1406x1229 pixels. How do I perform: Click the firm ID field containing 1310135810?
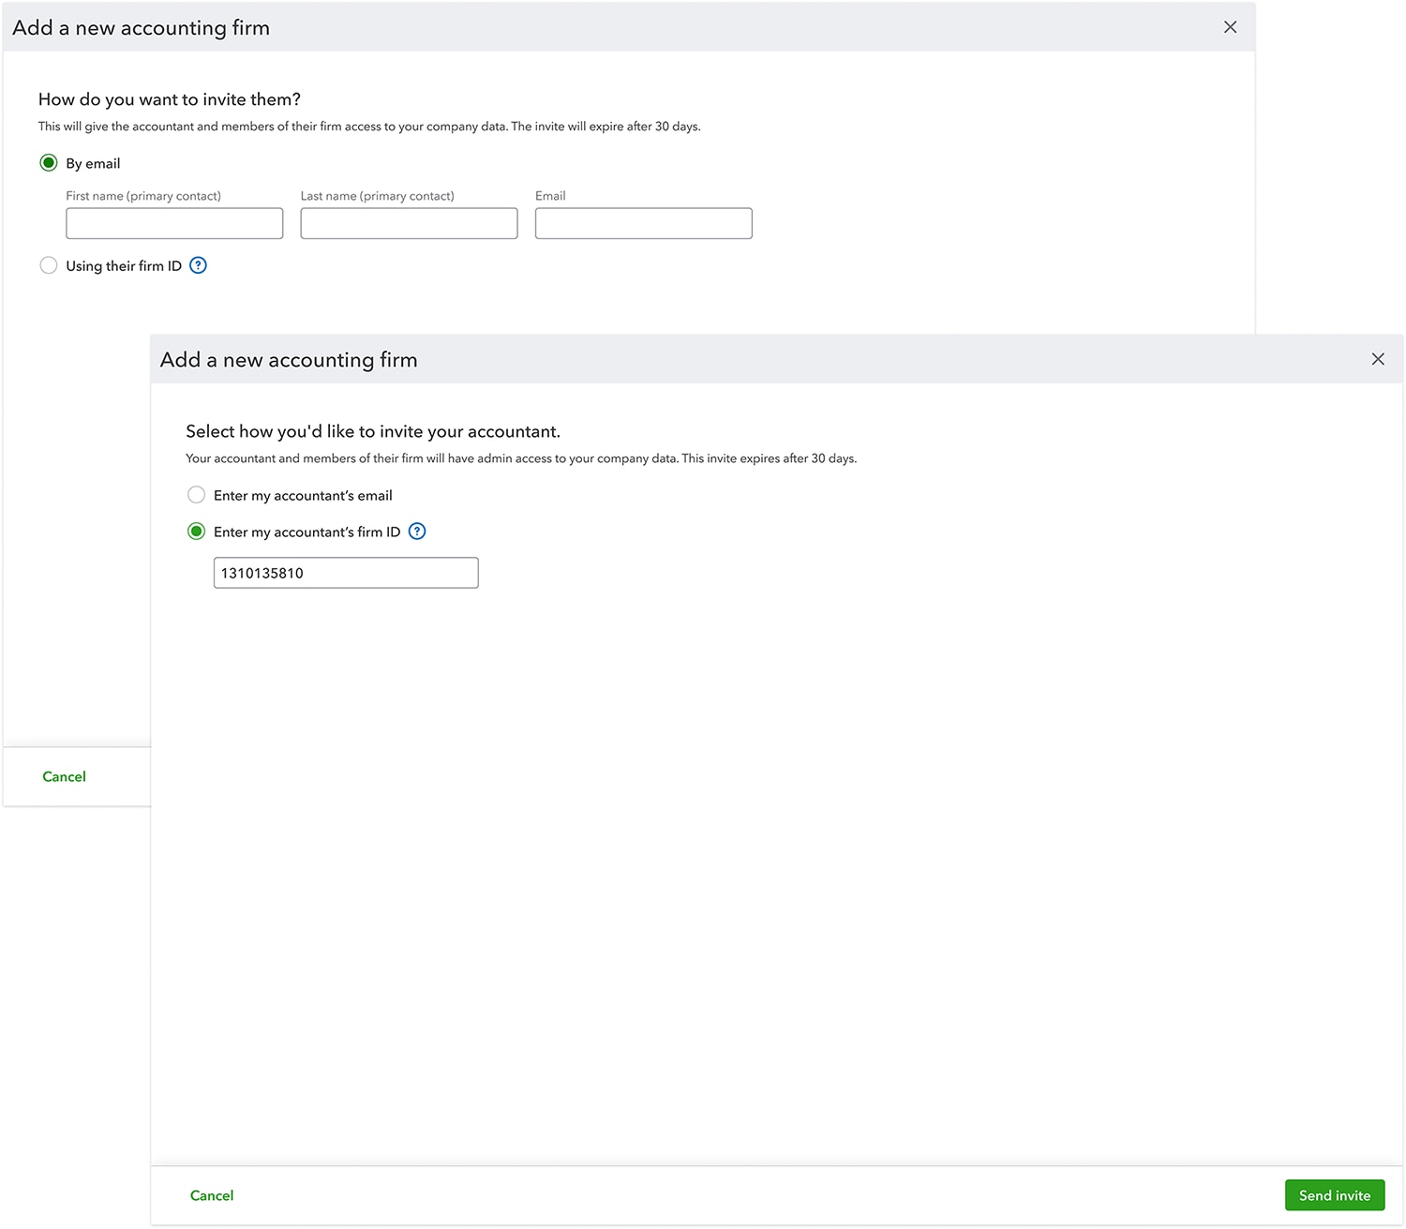pyautogui.click(x=346, y=573)
